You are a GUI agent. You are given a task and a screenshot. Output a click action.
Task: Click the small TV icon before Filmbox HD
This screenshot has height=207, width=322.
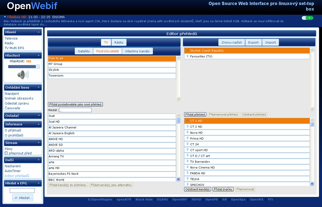(5, 17)
